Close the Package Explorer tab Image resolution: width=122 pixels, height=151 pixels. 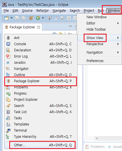point(39,27)
